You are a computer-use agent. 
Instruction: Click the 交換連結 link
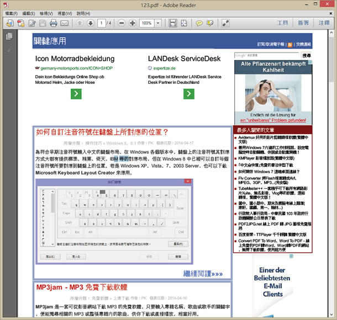(303, 45)
